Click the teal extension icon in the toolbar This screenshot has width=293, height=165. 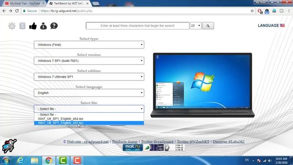point(274,11)
